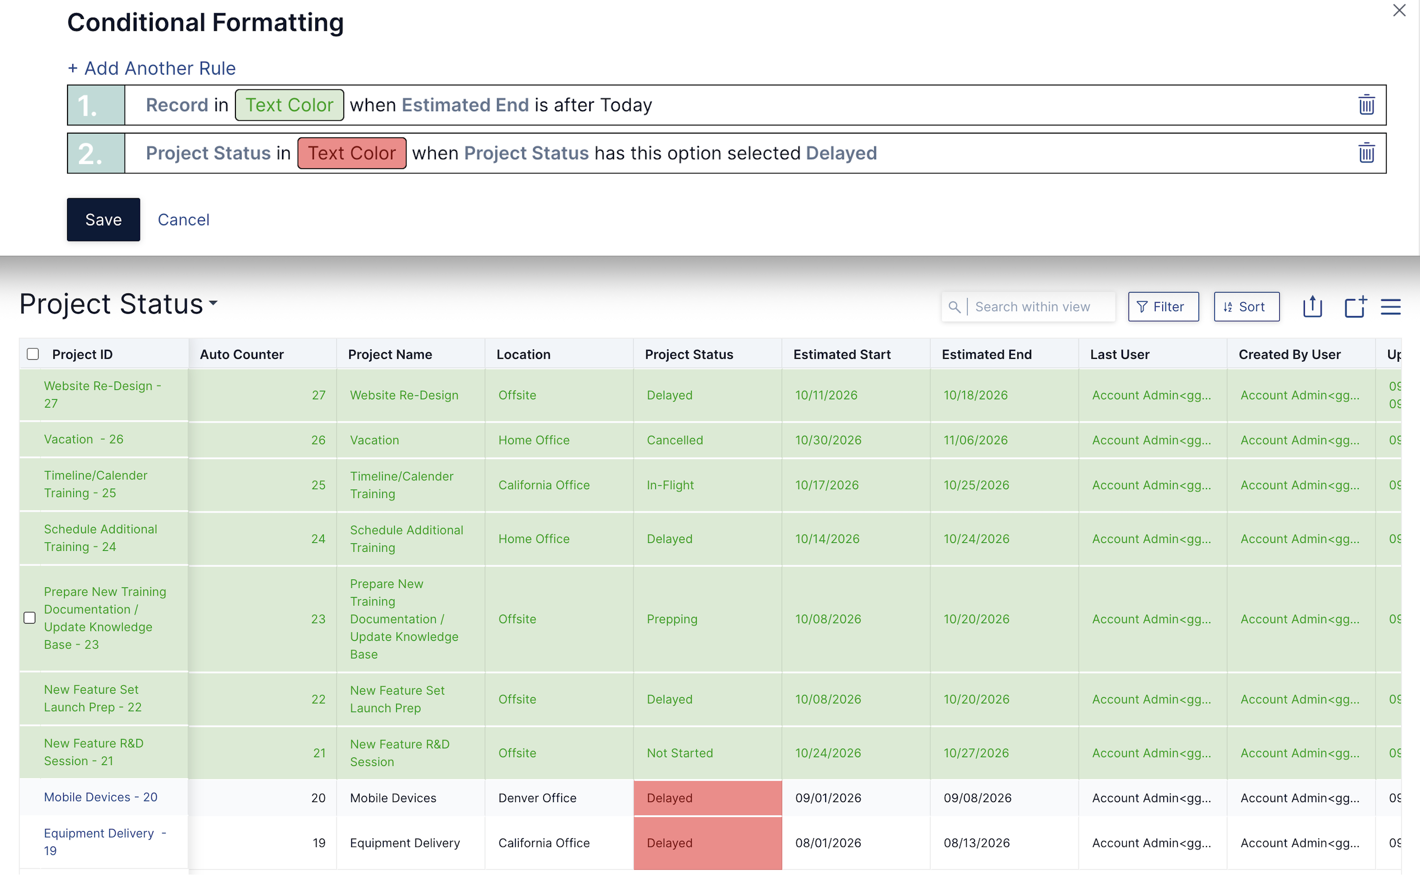Screen dimensions: 1420x886
Task: Select the rule 2 number block
Action: tap(96, 153)
